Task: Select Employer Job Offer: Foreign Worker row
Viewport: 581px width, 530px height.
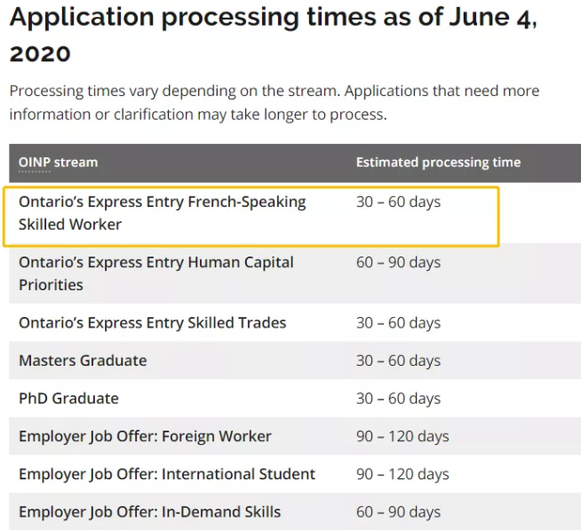Action: [x=145, y=437]
